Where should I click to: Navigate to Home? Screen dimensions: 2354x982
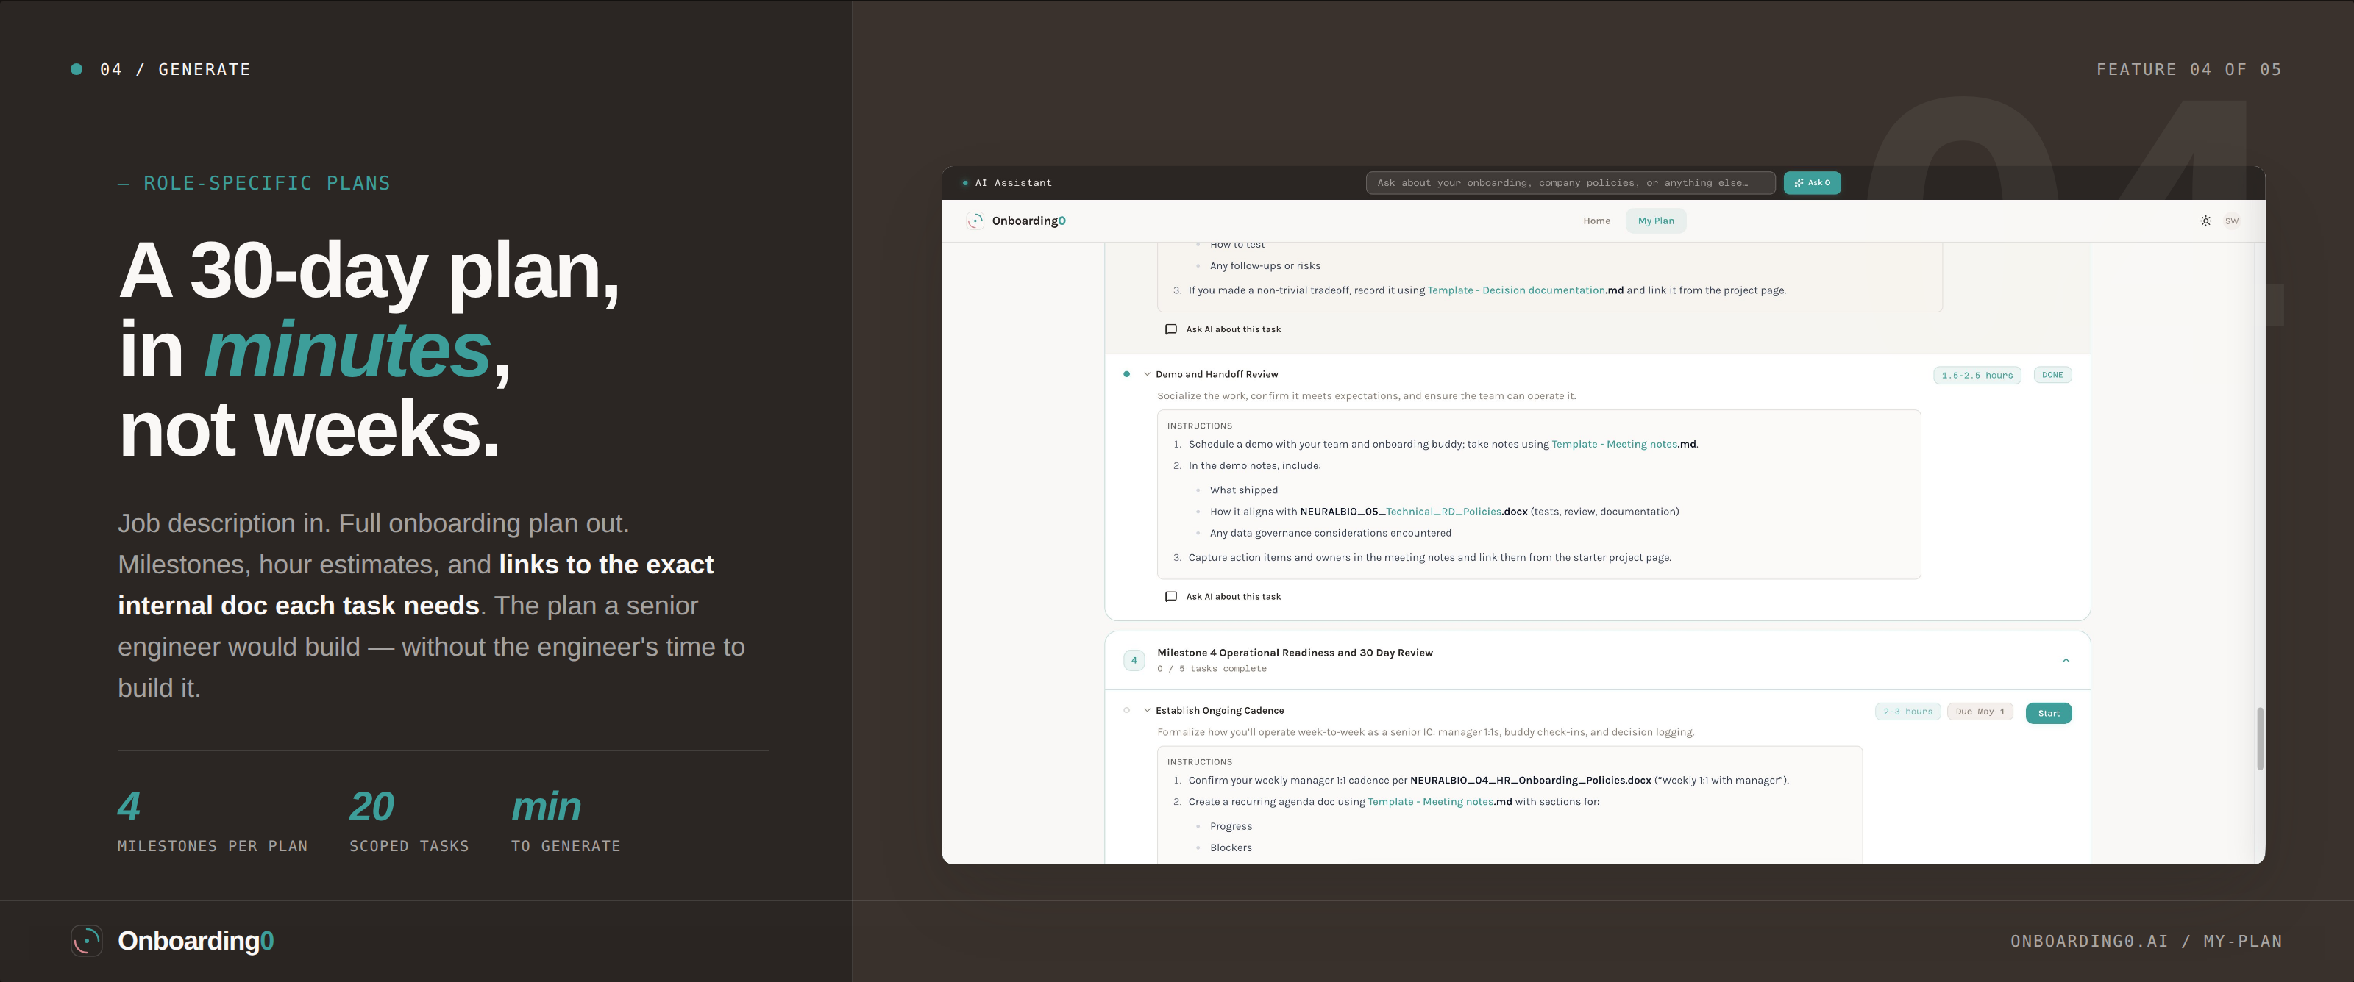[1596, 221]
